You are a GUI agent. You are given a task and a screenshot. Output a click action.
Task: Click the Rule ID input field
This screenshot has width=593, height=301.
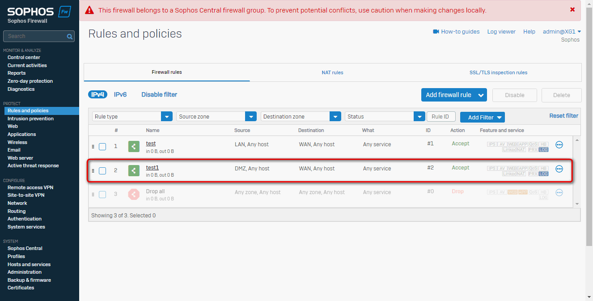(x=441, y=117)
